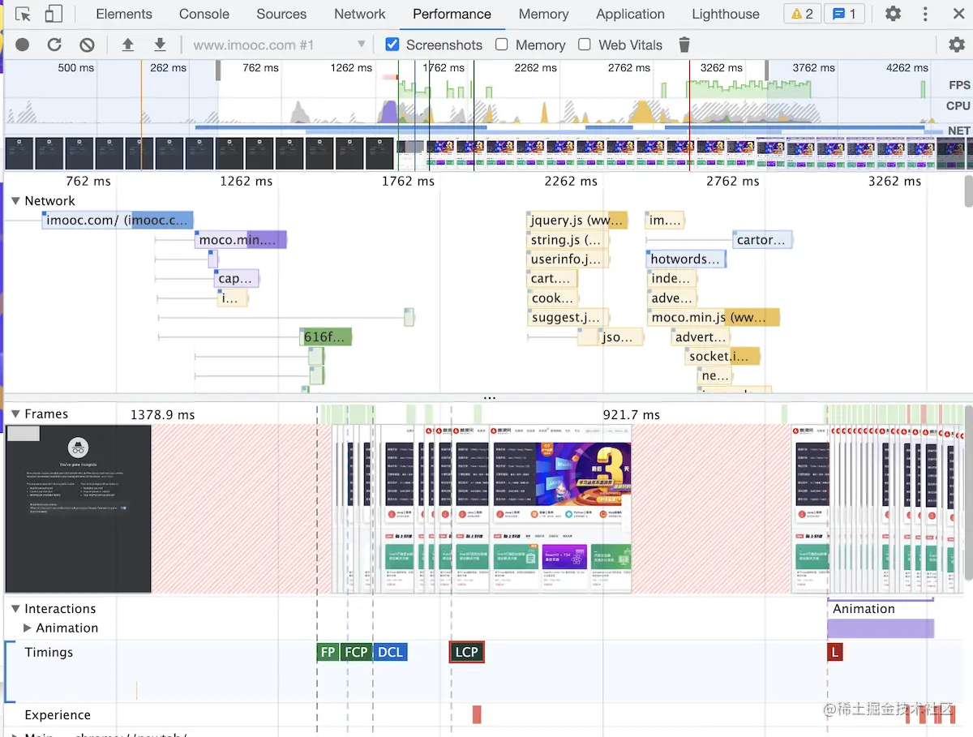The width and height of the screenshot is (973, 737).
Task: Select the DCL timing marker
Action: [390, 652]
